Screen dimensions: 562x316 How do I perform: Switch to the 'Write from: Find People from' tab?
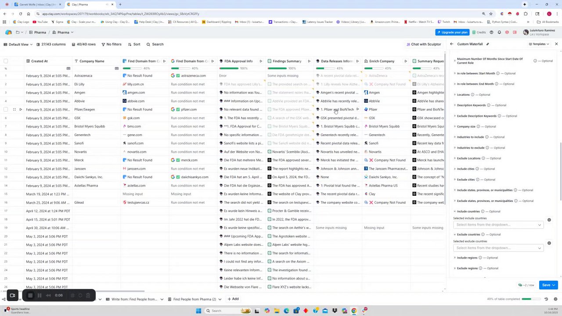[135, 299]
